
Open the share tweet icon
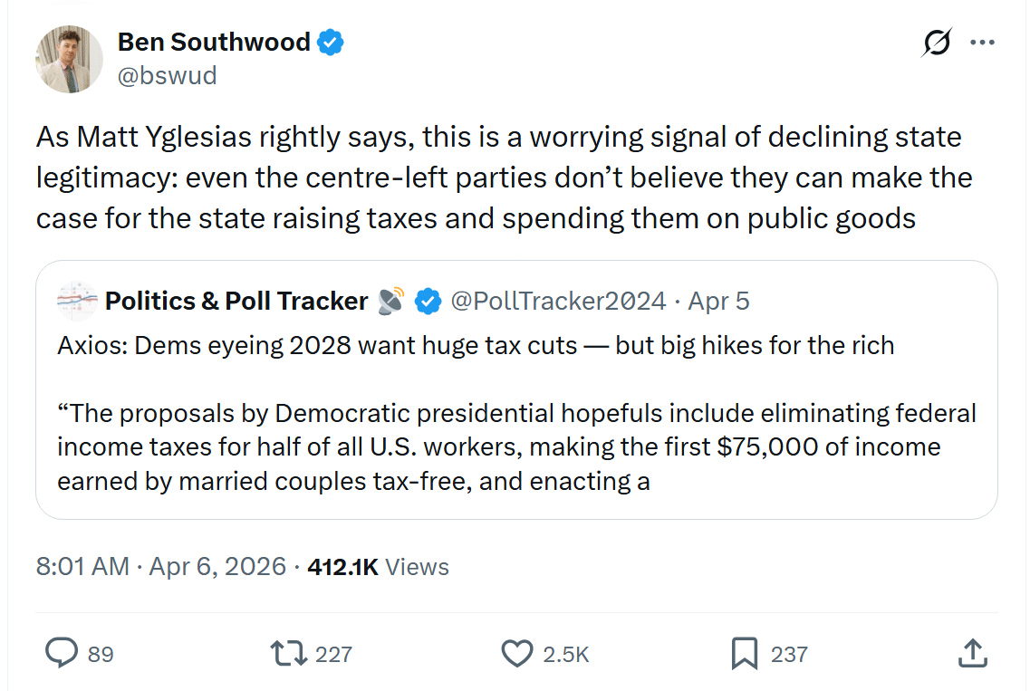[971, 653]
